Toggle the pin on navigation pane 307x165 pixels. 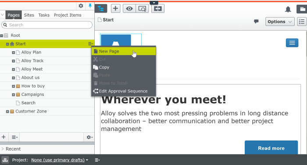coord(90,6)
